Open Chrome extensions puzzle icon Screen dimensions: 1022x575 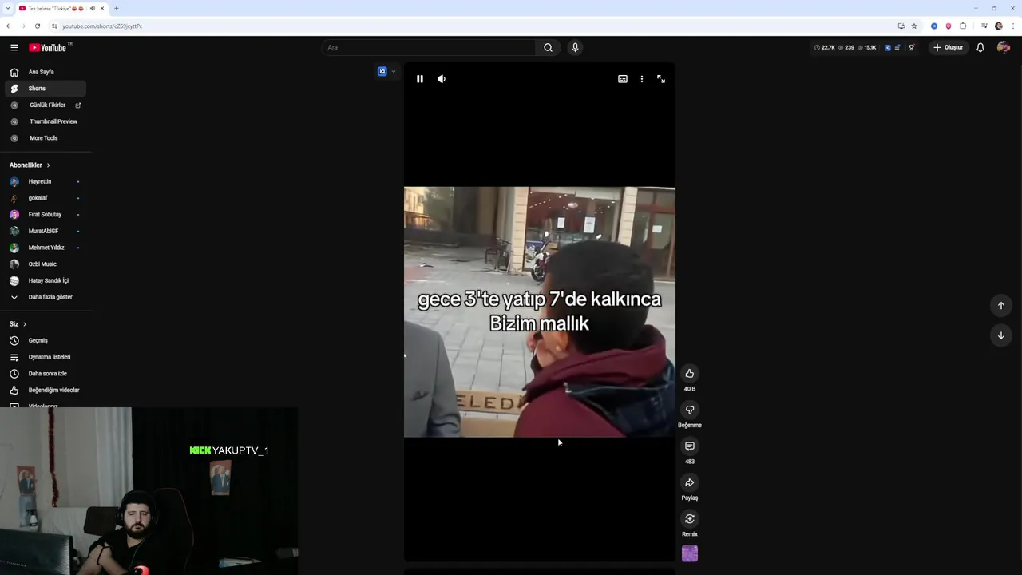tap(963, 26)
